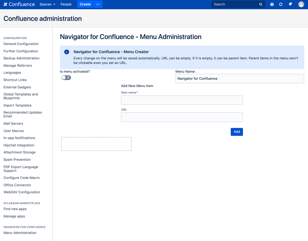
Task: Go to WebDAV Configuration
Action: (22, 192)
